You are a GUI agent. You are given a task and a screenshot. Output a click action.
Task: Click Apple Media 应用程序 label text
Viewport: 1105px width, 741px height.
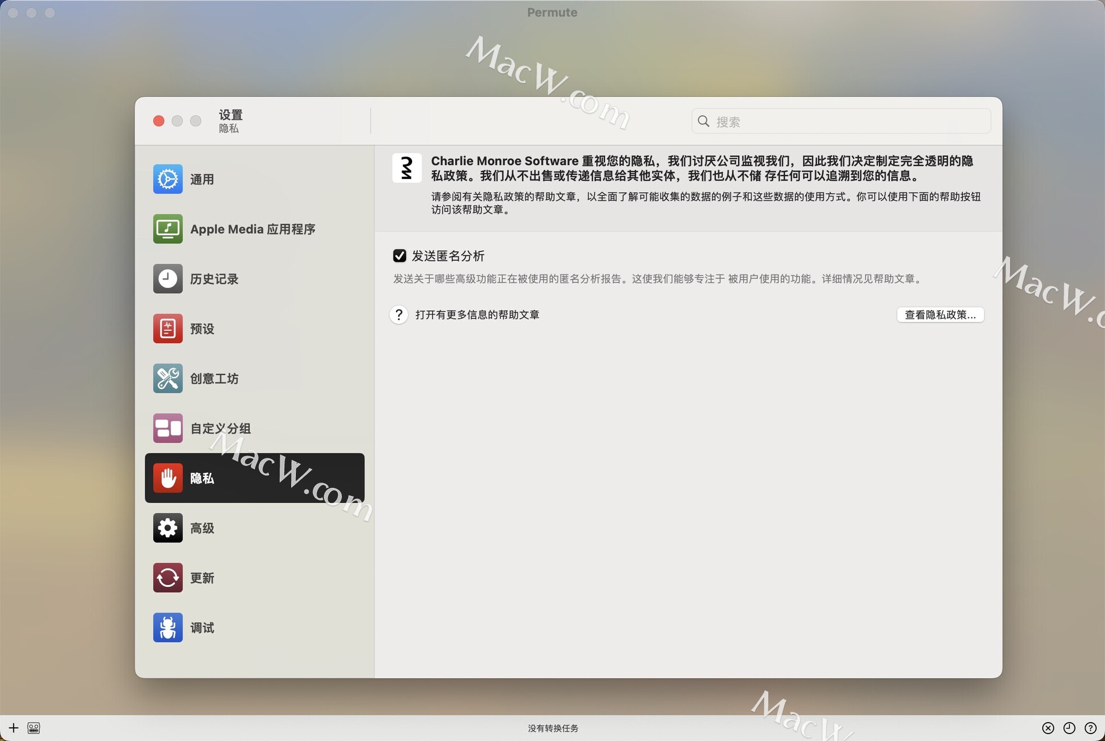click(x=253, y=229)
